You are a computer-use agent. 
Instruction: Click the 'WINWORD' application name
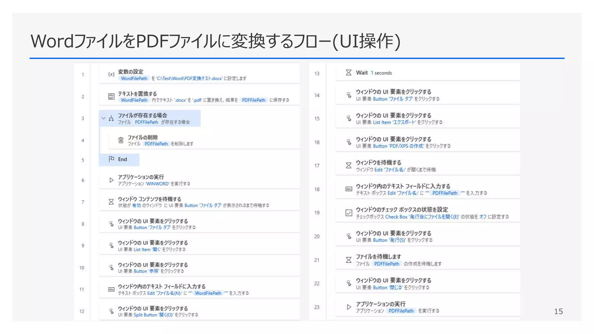click(x=157, y=184)
